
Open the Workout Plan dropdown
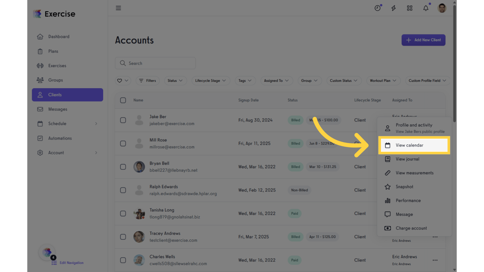[x=383, y=80]
